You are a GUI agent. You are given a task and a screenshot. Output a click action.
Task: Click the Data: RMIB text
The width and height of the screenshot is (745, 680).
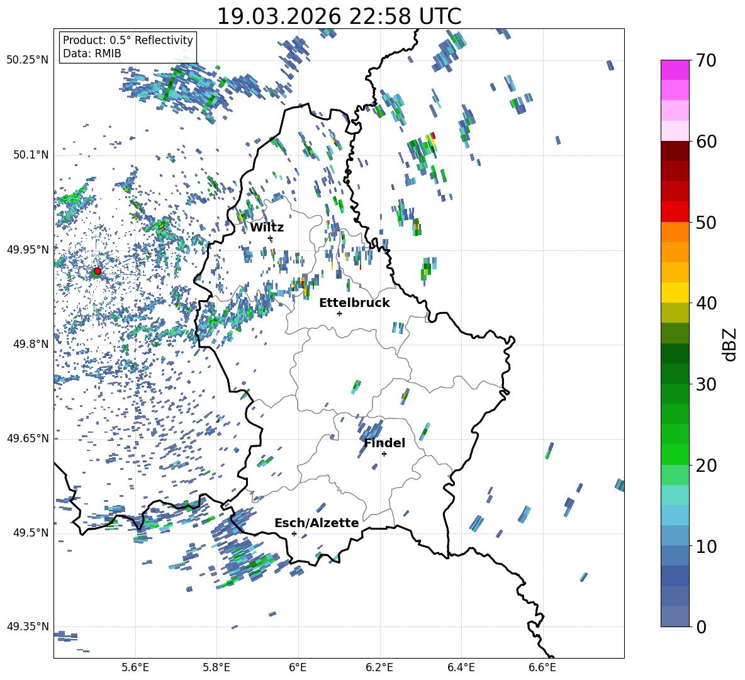pos(92,53)
